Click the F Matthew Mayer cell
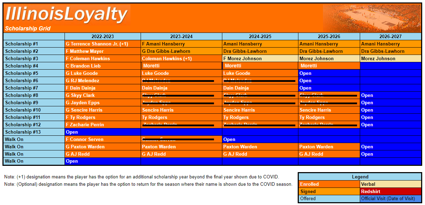Viewport: 425px width, 205px height. pyautogui.click(x=102, y=51)
